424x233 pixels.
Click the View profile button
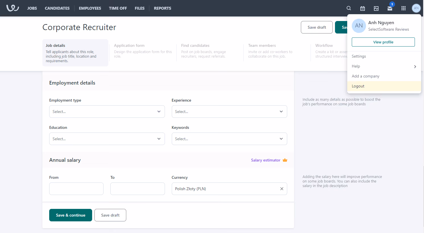[383, 42]
